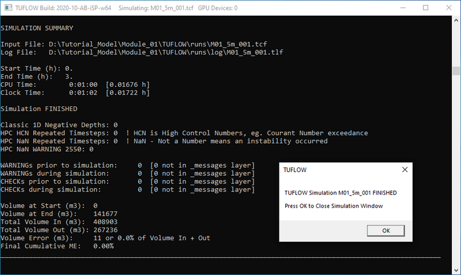Screen dimensions: 461x275
Task: Click the Clock Time value line
Action: click(x=75, y=92)
